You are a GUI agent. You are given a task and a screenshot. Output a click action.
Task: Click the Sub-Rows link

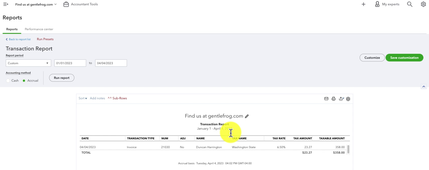pos(117,98)
